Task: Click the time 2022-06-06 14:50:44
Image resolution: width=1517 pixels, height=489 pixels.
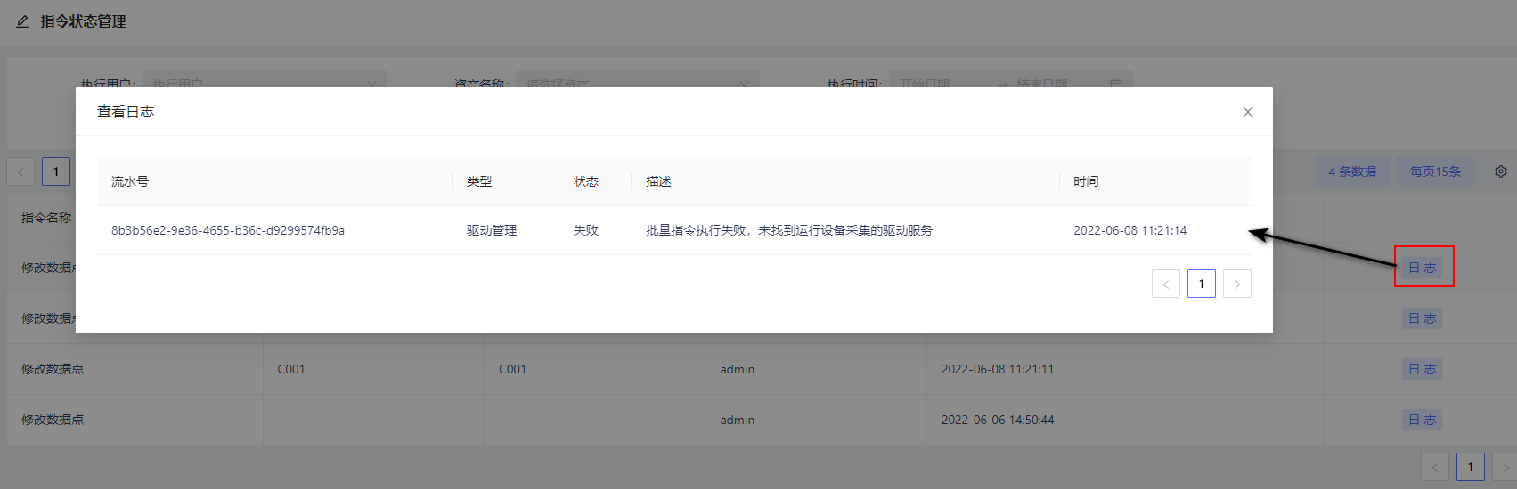Action: tap(998, 420)
